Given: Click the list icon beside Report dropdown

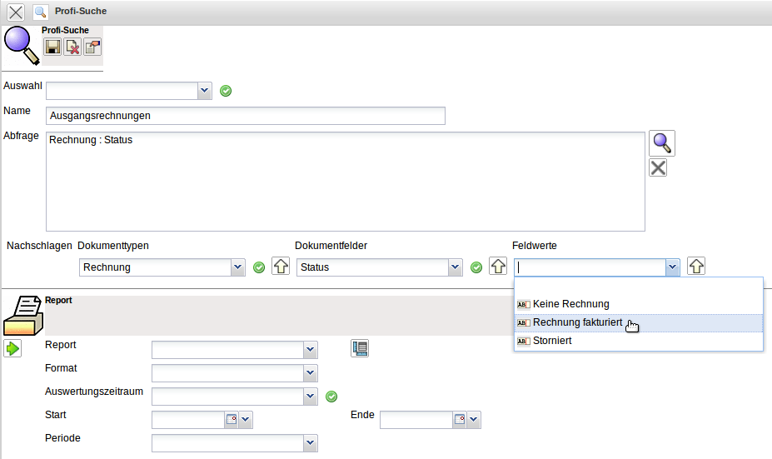Looking at the screenshot, I should point(360,348).
